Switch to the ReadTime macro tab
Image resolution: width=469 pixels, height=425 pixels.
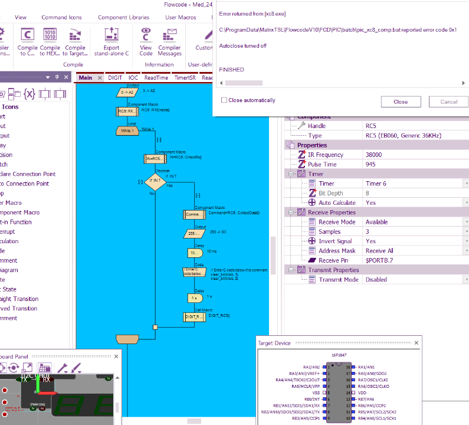coord(156,77)
